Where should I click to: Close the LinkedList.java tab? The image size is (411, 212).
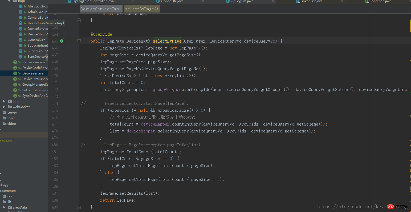(x=342, y=1)
